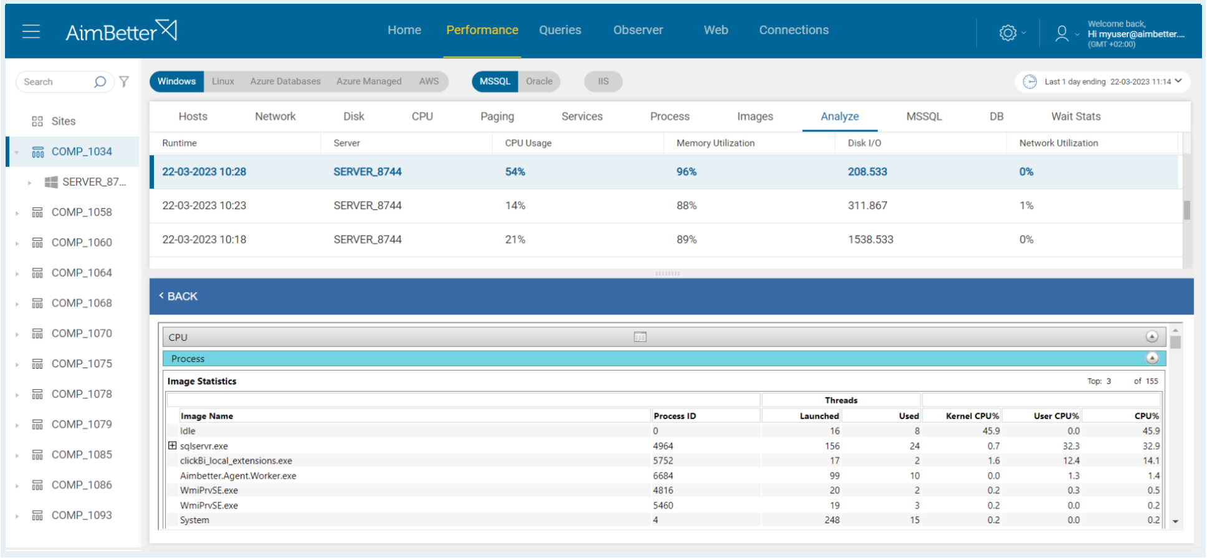Expand the COMP_1060 tree node arrow

(17, 243)
